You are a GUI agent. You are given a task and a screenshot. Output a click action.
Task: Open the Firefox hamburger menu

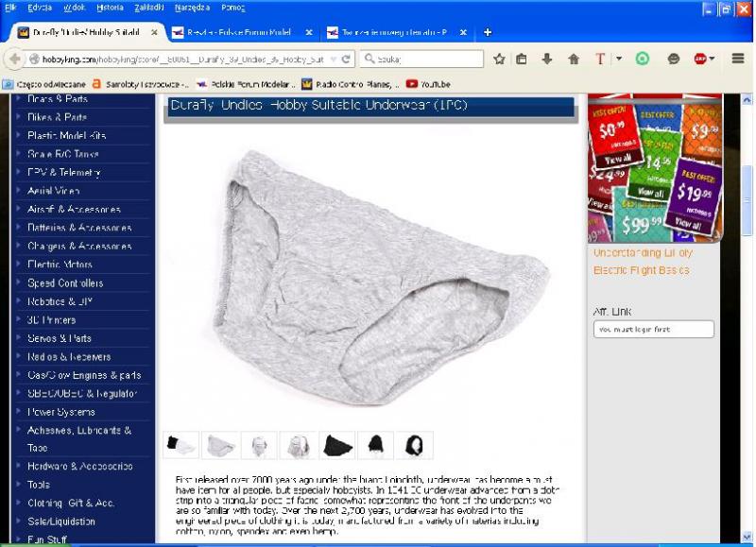[738, 59]
